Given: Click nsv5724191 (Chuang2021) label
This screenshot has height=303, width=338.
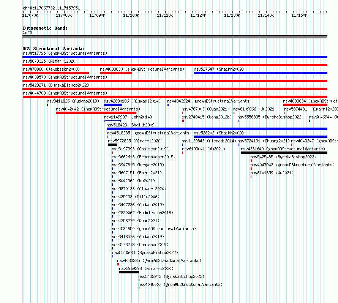Looking at the screenshot, I should [x=264, y=141].
